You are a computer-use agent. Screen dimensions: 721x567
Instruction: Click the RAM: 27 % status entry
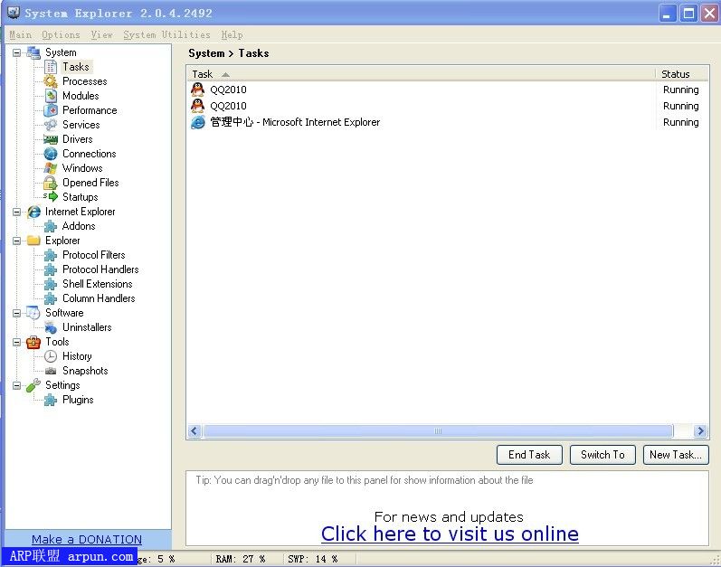[241, 559]
